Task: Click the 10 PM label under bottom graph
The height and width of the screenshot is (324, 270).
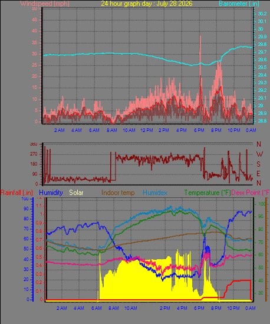Action: tap(233, 308)
